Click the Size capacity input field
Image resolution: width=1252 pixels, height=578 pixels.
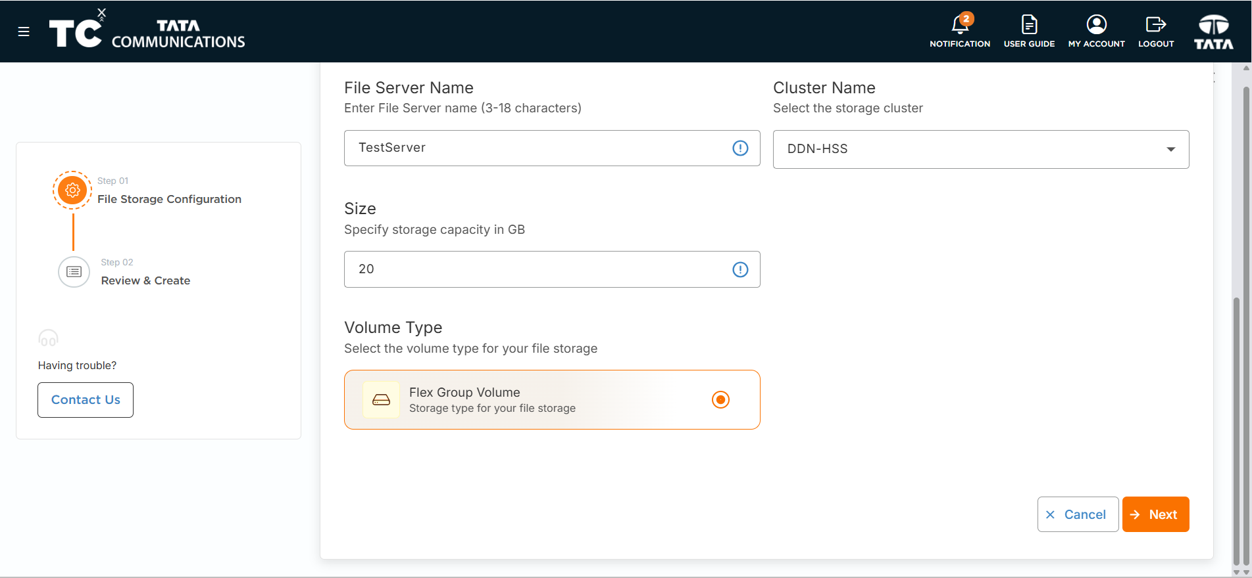[552, 269]
